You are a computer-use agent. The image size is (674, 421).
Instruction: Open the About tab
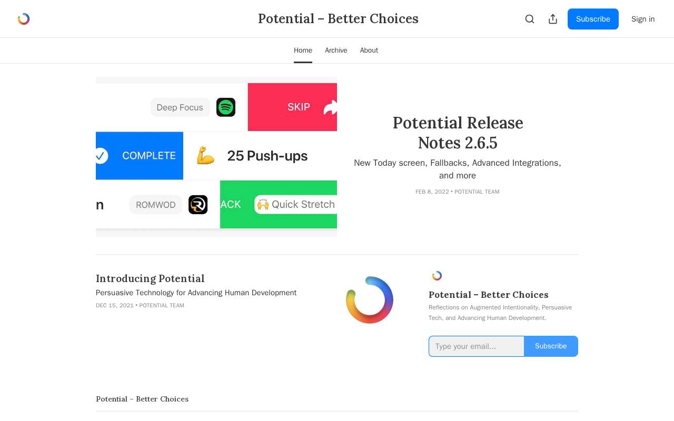[x=369, y=51]
